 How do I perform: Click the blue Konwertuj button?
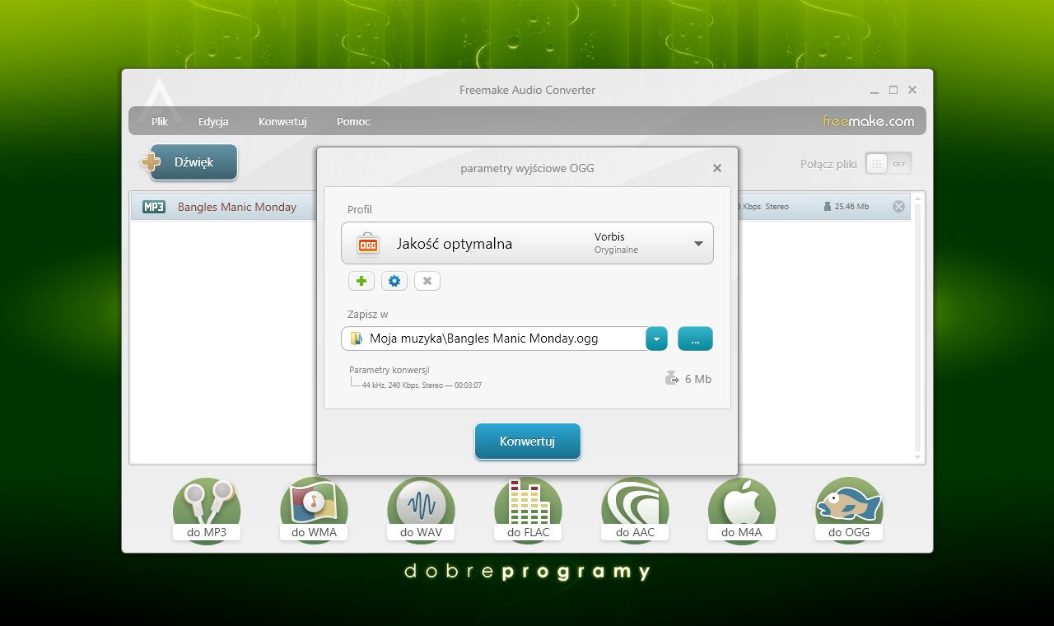coord(528,441)
